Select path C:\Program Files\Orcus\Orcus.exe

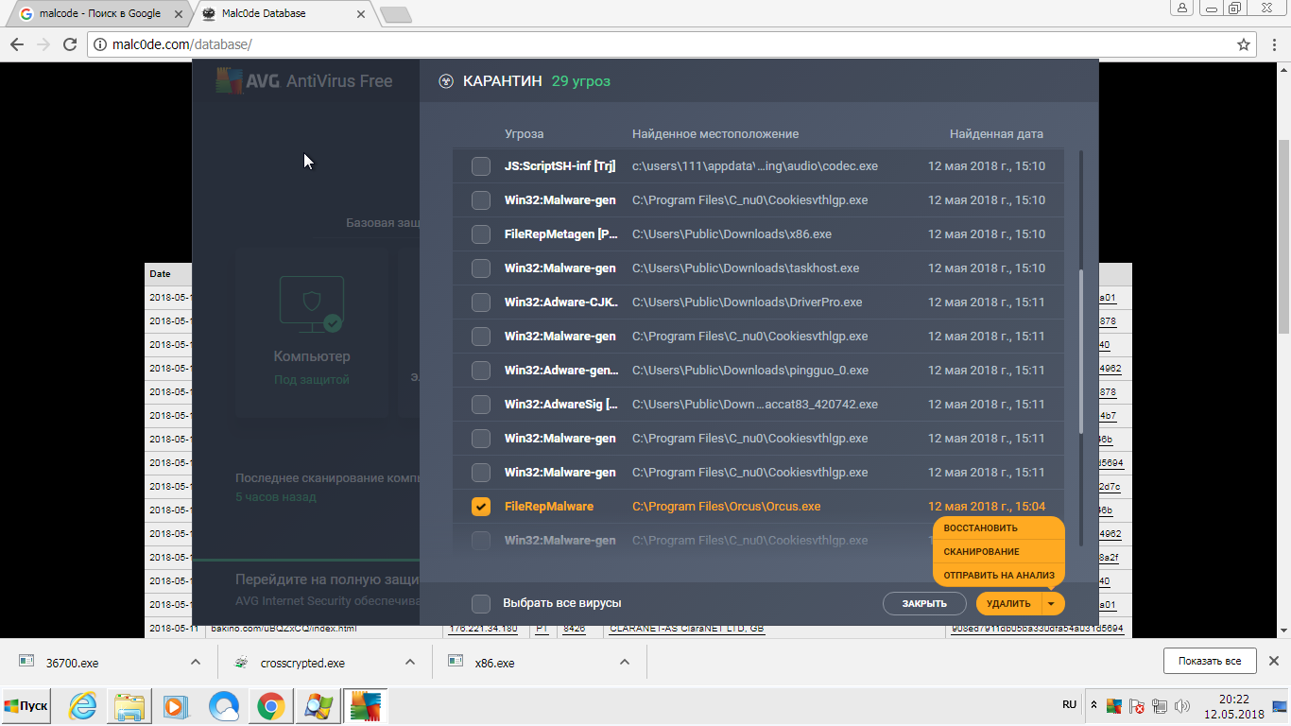(x=726, y=507)
